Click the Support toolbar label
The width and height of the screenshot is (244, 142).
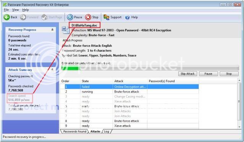[116, 17]
